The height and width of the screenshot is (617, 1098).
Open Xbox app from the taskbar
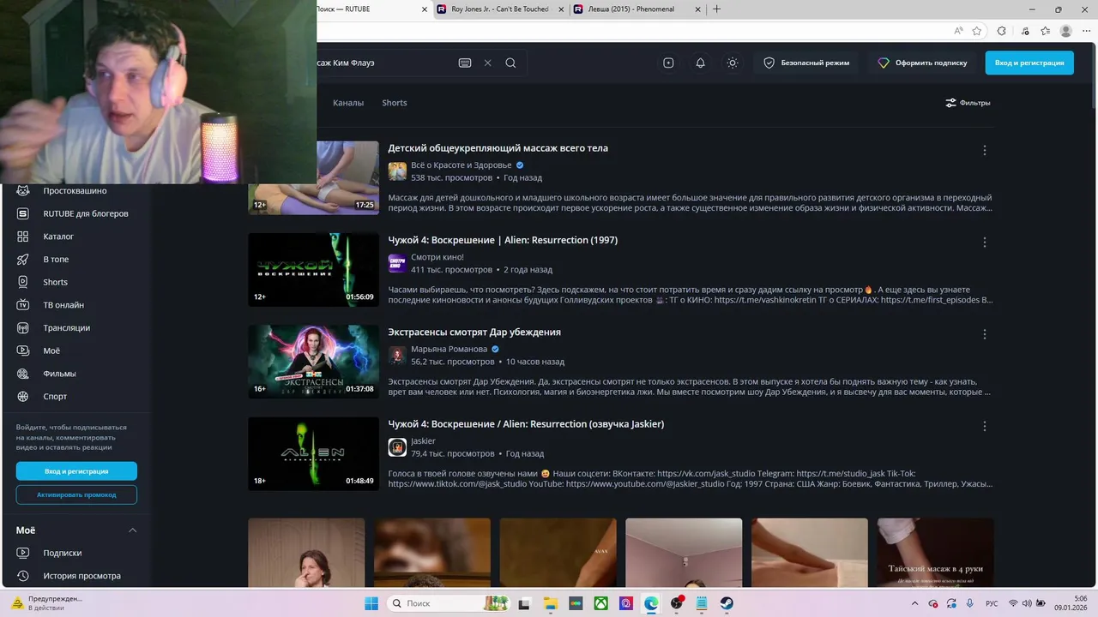click(x=601, y=603)
